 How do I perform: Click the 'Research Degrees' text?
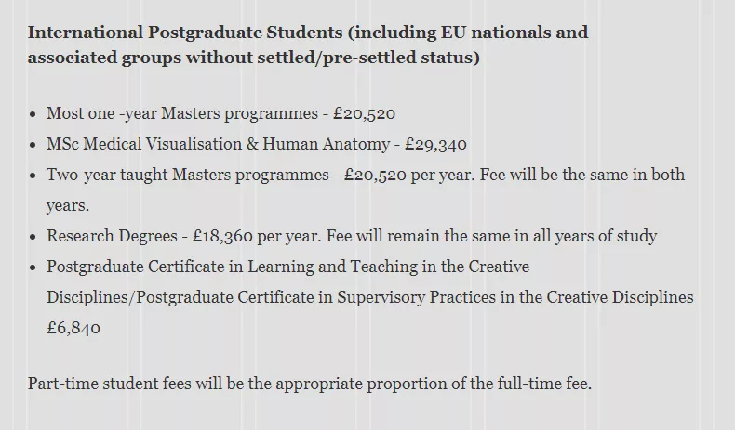coord(112,236)
